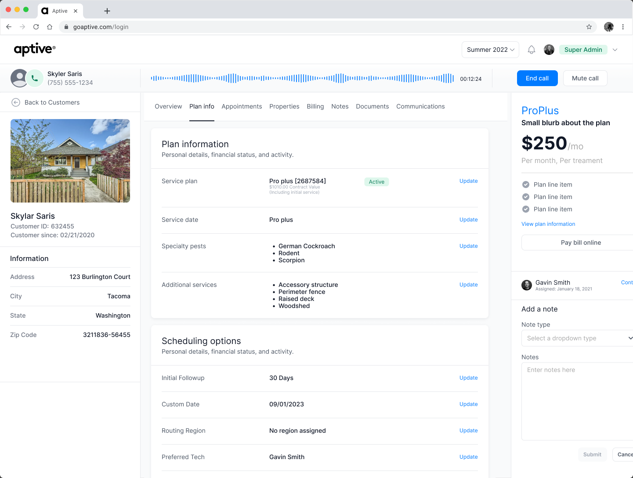Viewport: 633px width, 478px height.
Task: Update the Service plan
Action: coord(469,181)
